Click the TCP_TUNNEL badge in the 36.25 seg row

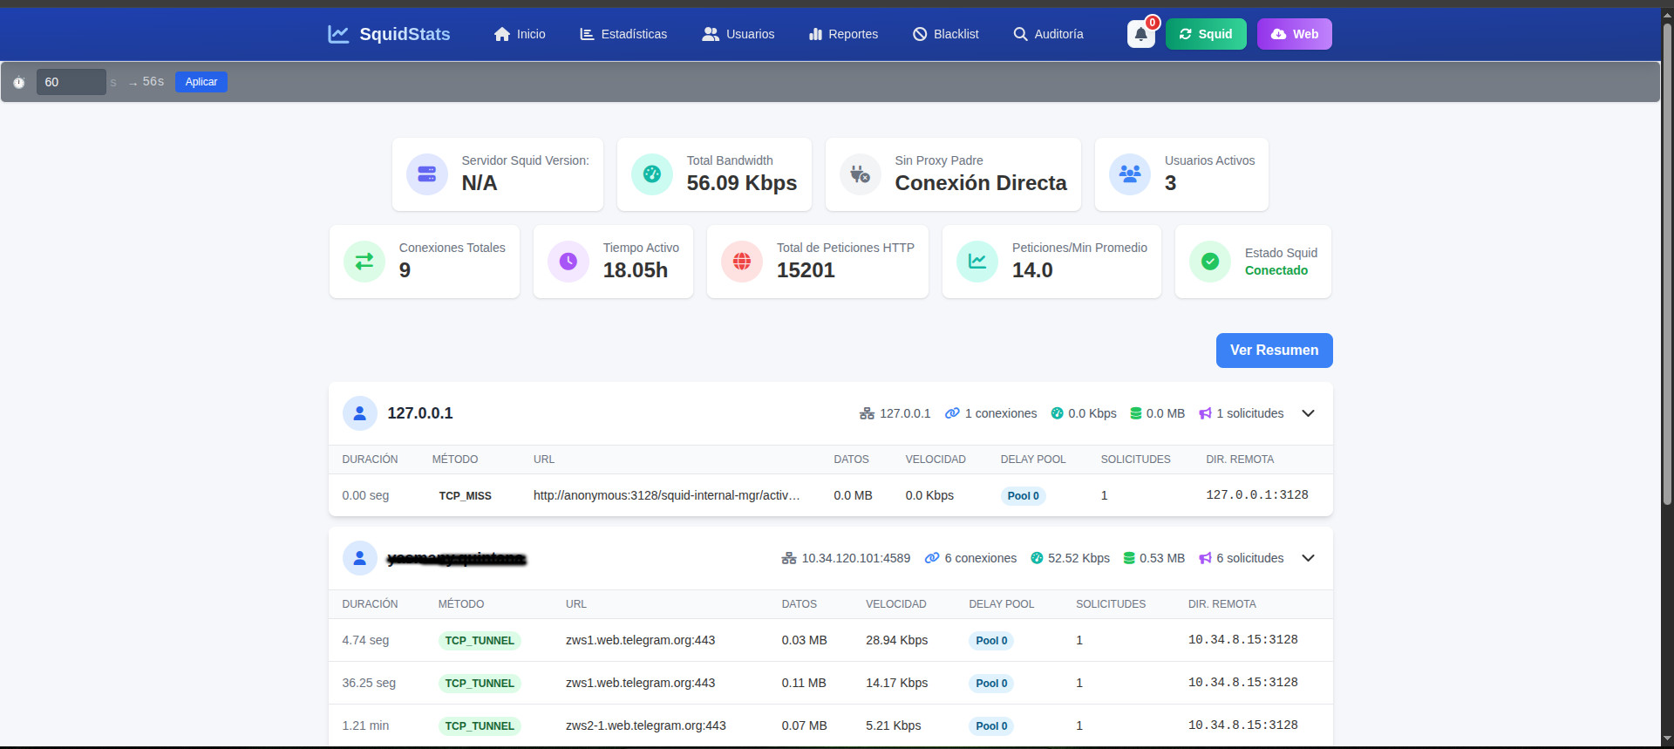480,684
